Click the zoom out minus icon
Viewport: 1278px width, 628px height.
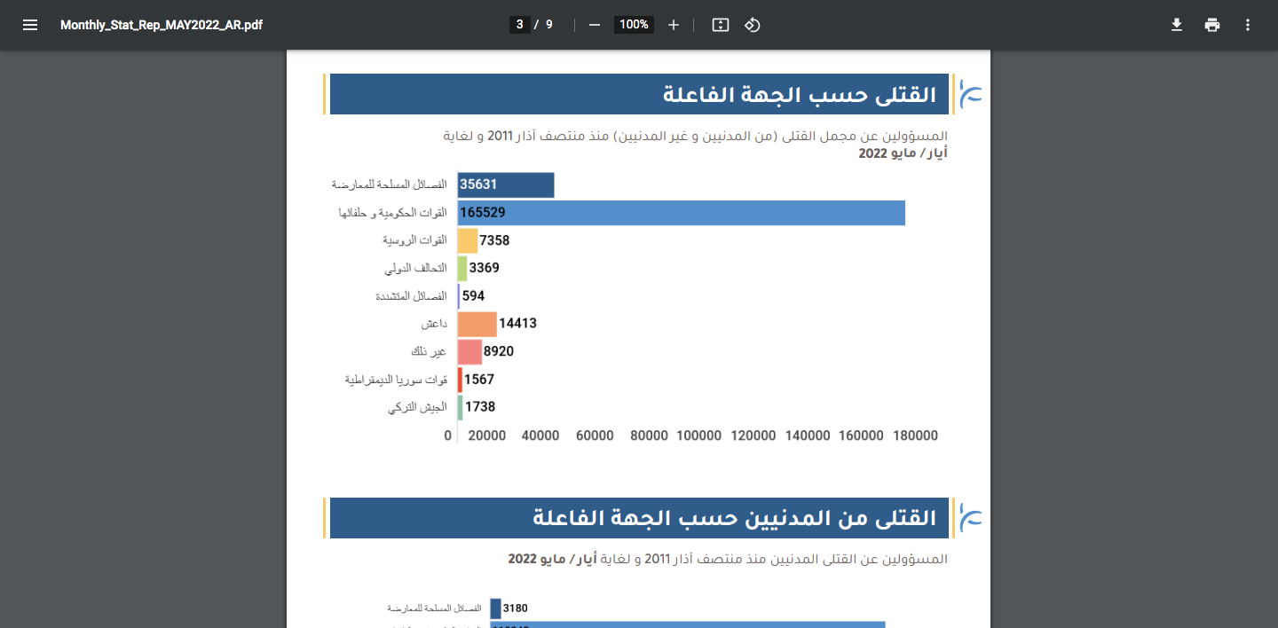point(595,25)
